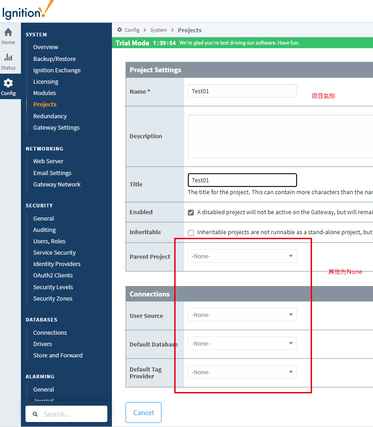Click System in the breadcrumb
The height and width of the screenshot is (427, 373).
[x=158, y=30]
